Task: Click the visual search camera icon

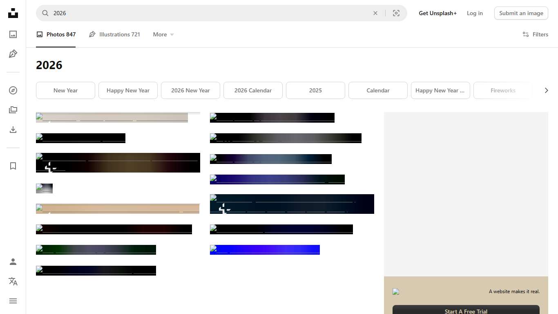Action: click(x=396, y=13)
